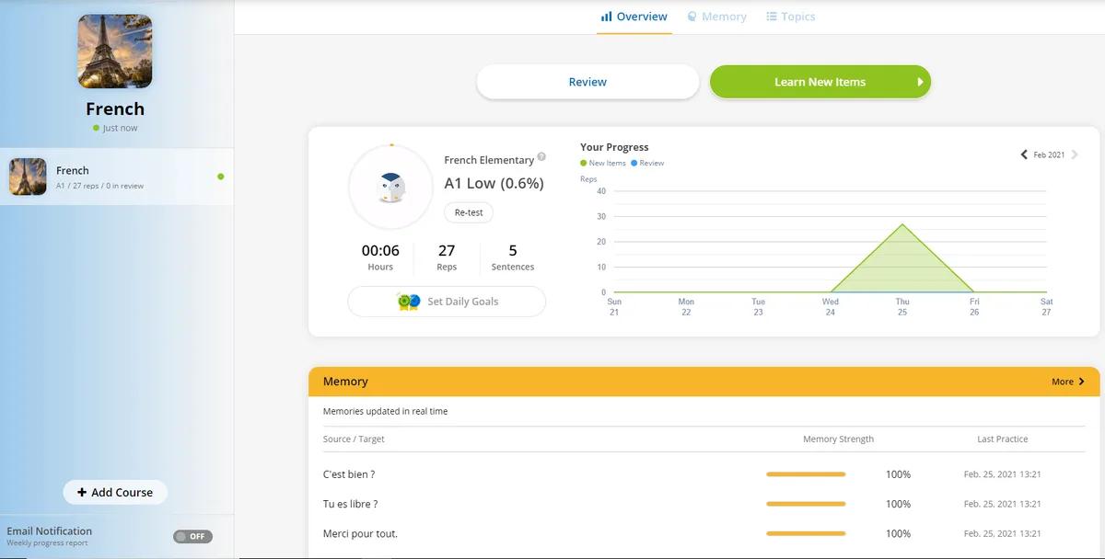Click the Memory tab brain icon
Screen dimensions: 1105x559
(x=692, y=17)
